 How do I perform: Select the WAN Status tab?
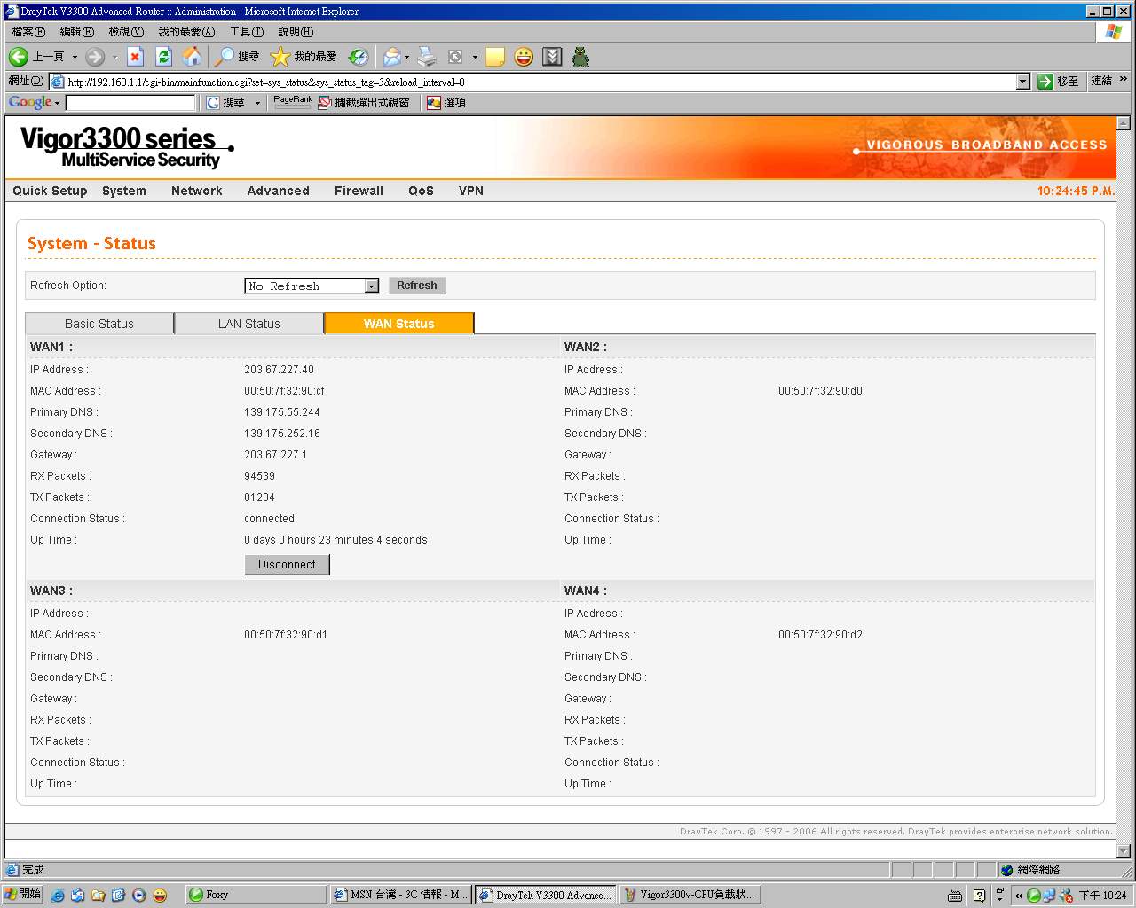pos(399,324)
